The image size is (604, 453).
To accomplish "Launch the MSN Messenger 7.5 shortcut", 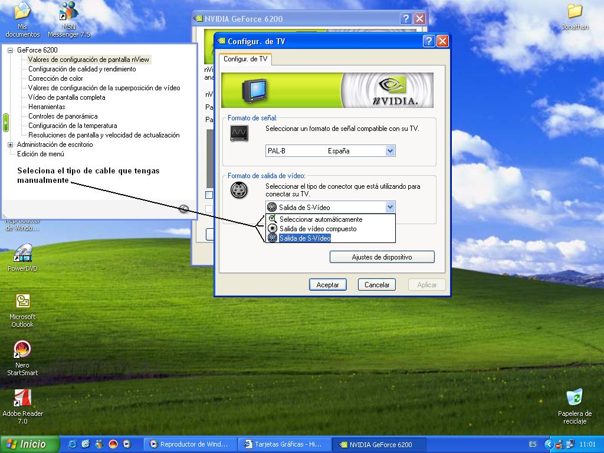I will (69, 12).
